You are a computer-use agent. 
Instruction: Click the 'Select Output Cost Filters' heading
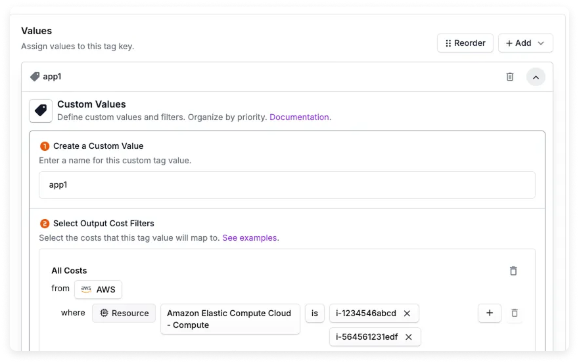coord(104,223)
